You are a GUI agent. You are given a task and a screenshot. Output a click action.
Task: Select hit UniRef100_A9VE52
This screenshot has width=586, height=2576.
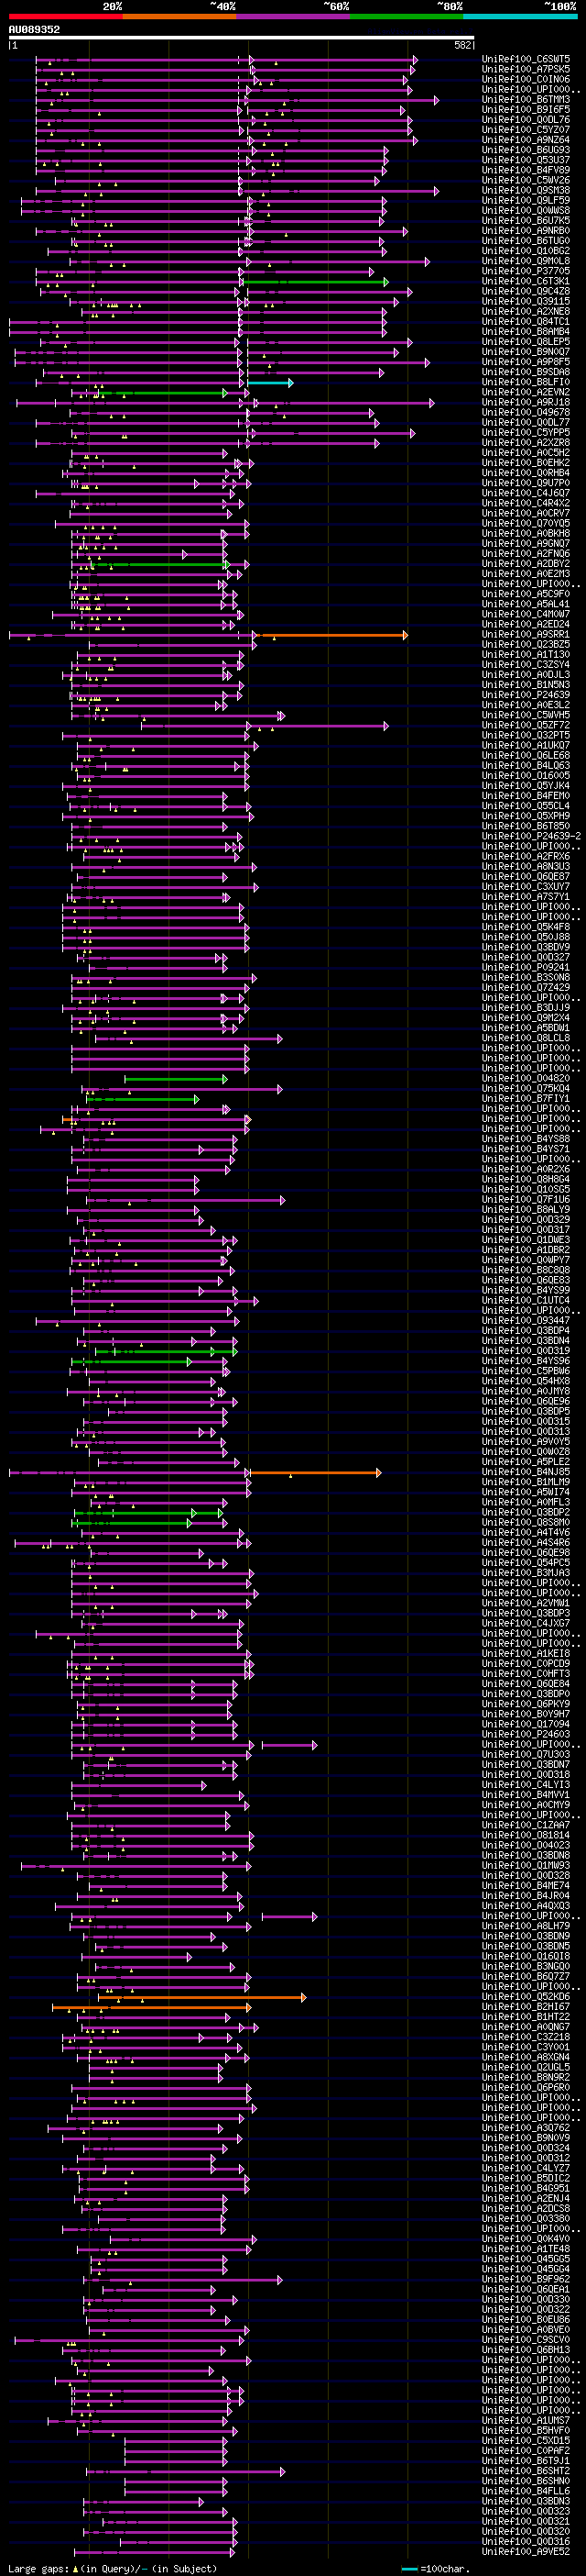click(x=526, y=2551)
